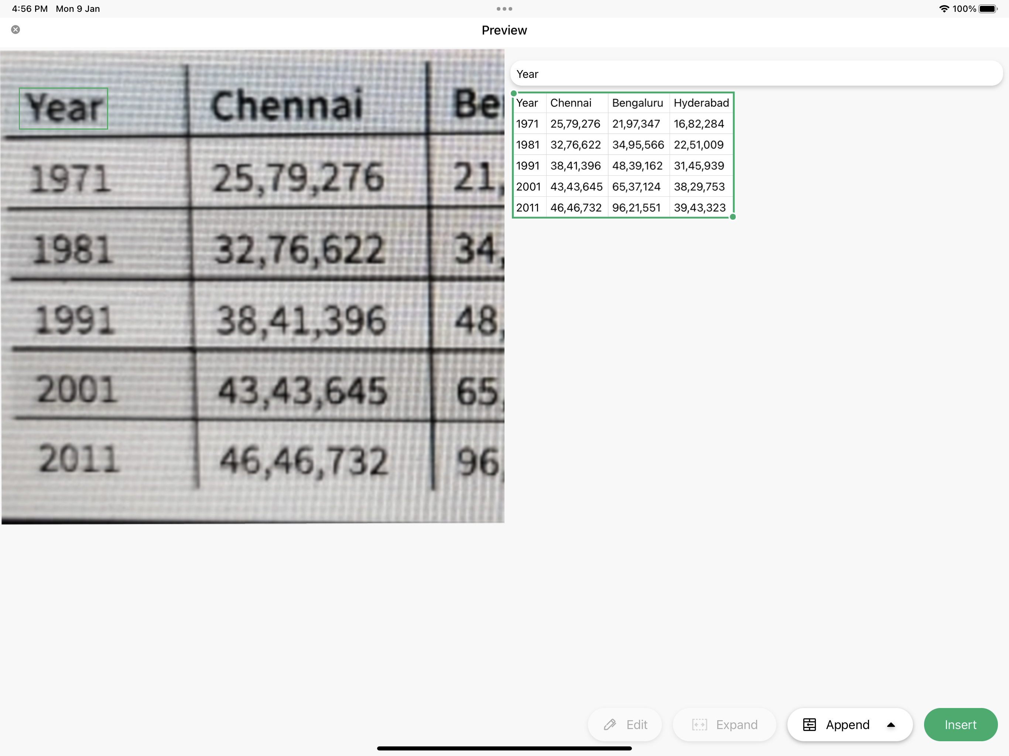1009x756 pixels.
Task: Select cell 65,37,124 in preview table
Action: [639, 187]
